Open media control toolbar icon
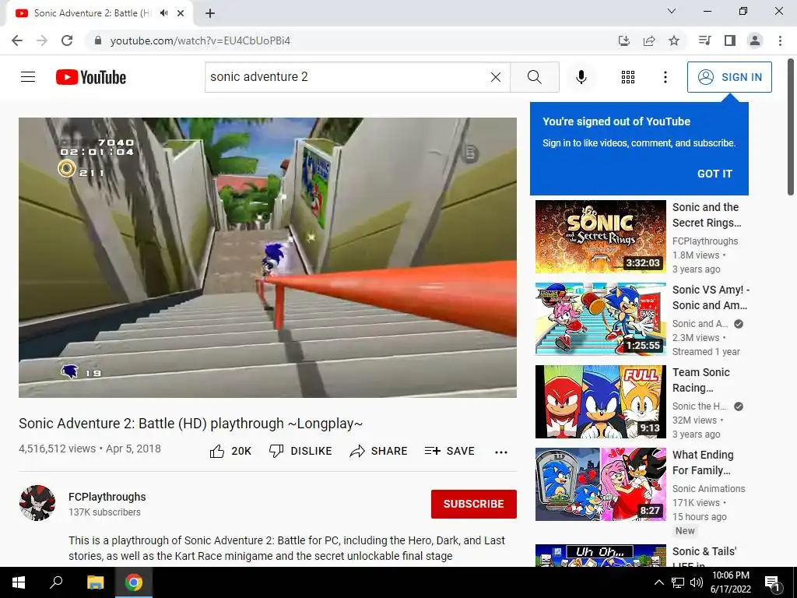 click(x=704, y=40)
